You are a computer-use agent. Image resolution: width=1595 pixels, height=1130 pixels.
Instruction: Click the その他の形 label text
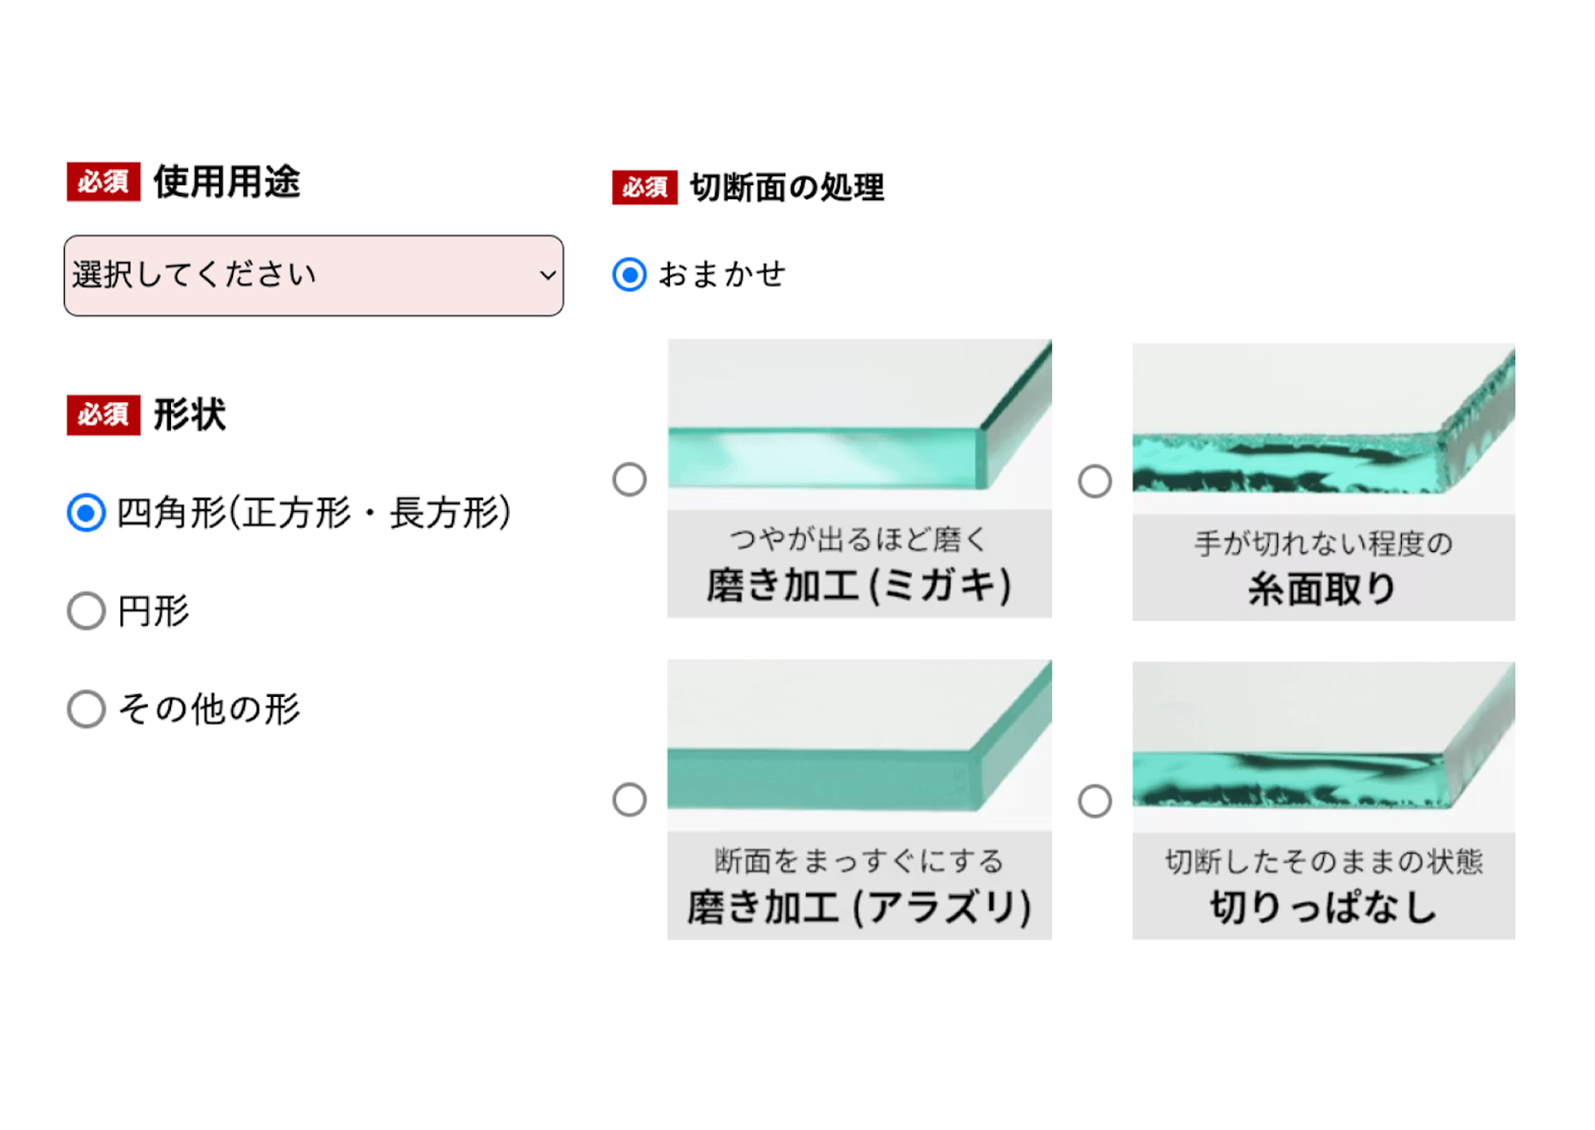click(x=209, y=709)
